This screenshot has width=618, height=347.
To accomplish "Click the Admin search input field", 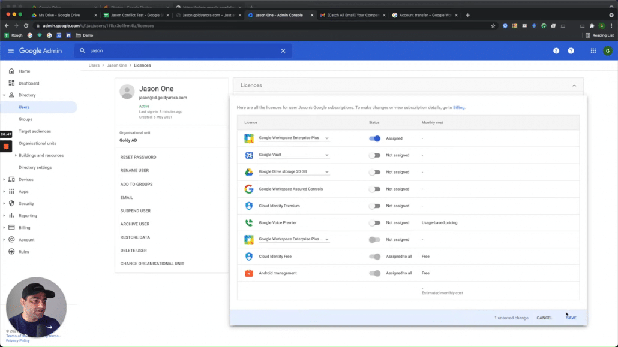I will coord(183,50).
